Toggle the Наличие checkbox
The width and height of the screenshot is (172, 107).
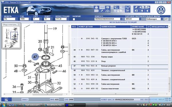pyautogui.click(x=74, y=19)
